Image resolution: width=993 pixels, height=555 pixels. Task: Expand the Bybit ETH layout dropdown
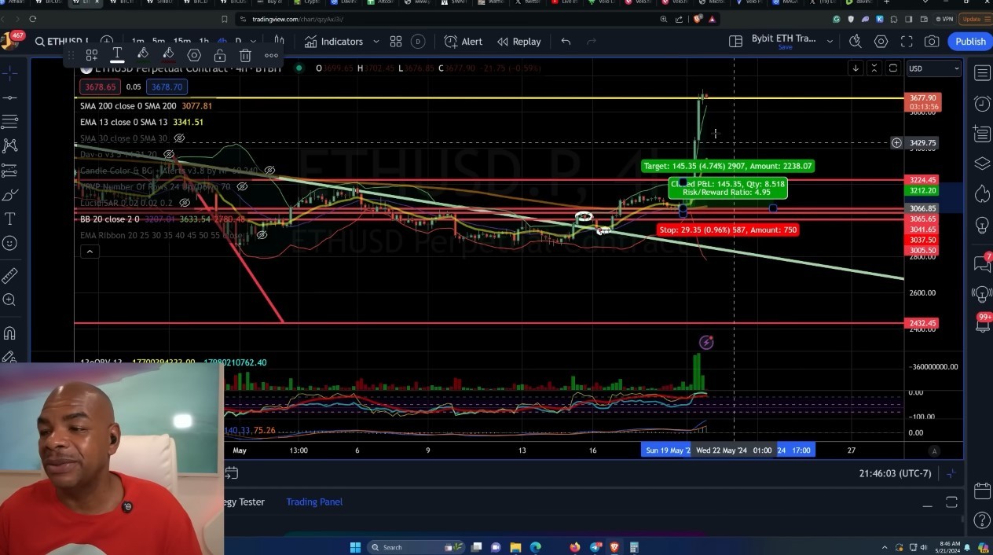[830, 42]
